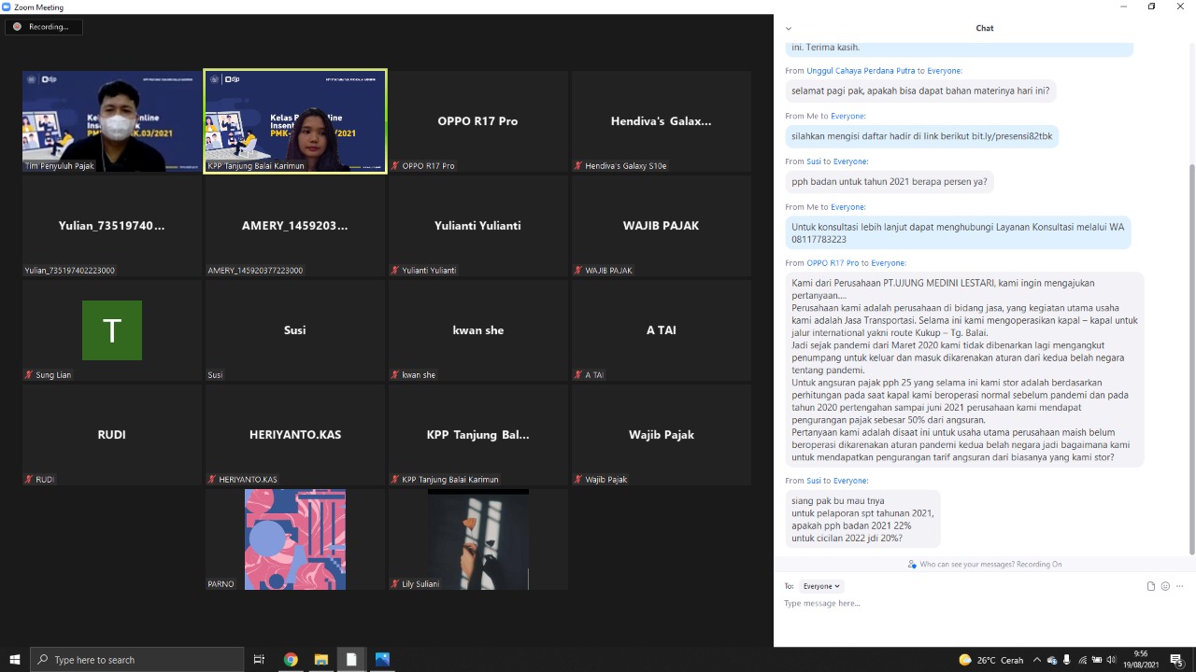Click the muted mic icon on RUDI's tile
The height and width of the screenshot is (672, 1196).
pyautogui.click(x=29, y=480)
